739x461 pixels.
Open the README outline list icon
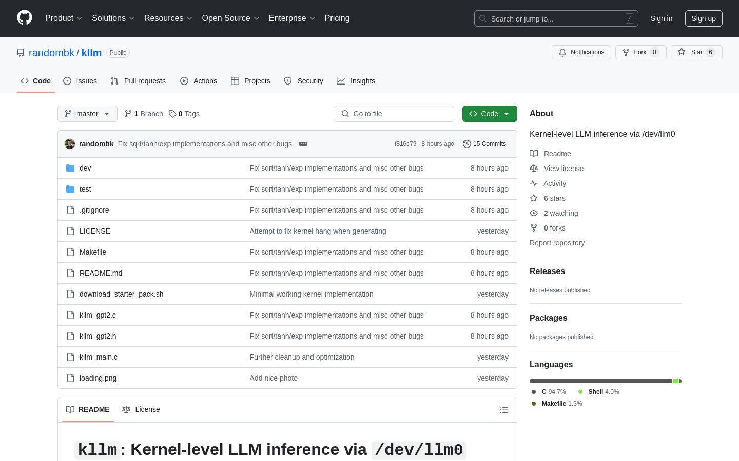pyautogui.click(x=504, y=410)
